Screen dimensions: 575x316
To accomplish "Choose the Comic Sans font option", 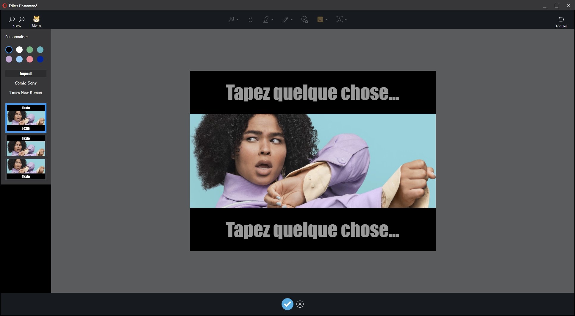I will (26, 83).
